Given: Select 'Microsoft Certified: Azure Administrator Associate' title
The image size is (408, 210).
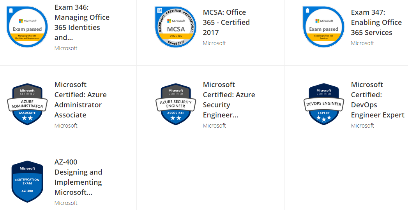Looking at the screenshot, I should tap(80, 100).
